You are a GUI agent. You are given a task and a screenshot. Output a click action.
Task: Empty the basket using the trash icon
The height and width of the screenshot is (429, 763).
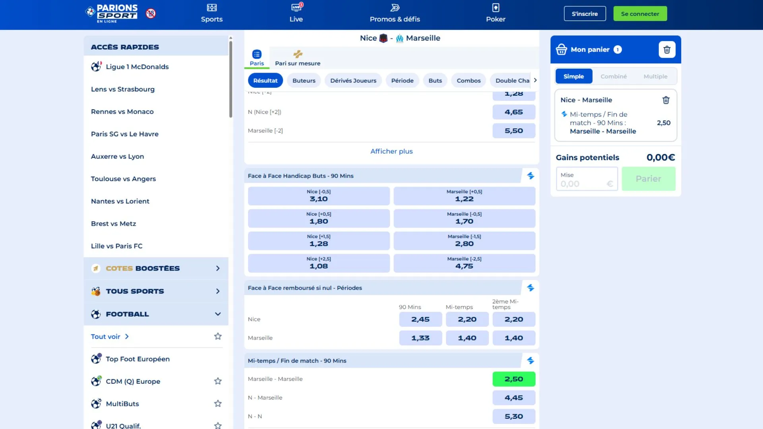pyautogui.click(x=667, y=49)
